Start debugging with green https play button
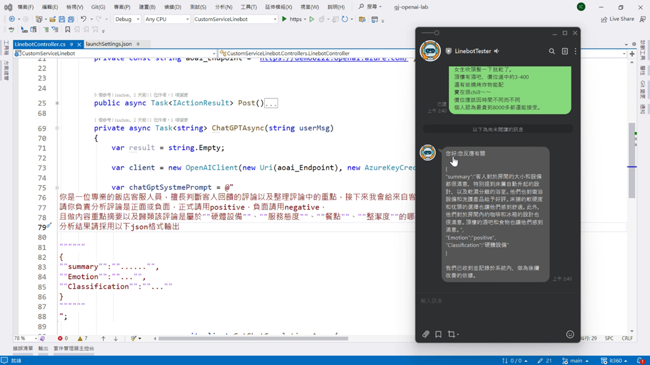The height and width of the screenshot is (365, 650). click(285, 19)
